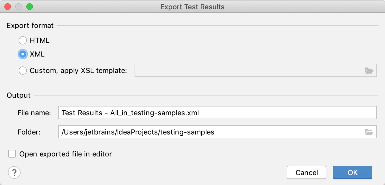Click the Output section label

tap(18, 95)
